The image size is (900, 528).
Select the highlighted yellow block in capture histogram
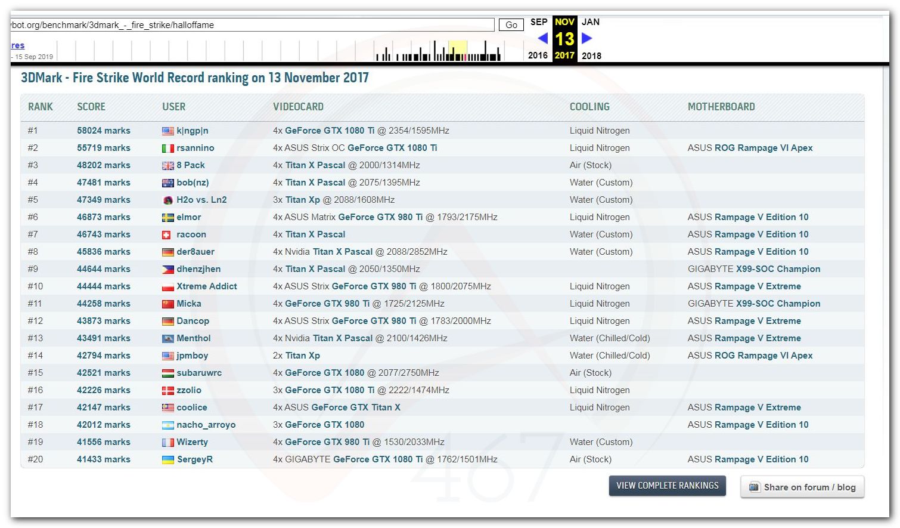pos(457,50)
